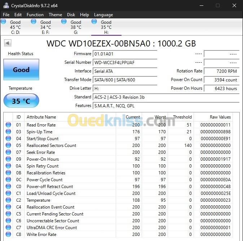The image size is (243, 241).
Task: Select the G: disk status orb
Action: [x=64, y=21]
